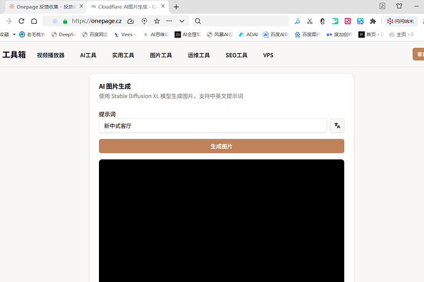Click the translate prompt icon button
The image size is (424, 282).
coord(337,126)
